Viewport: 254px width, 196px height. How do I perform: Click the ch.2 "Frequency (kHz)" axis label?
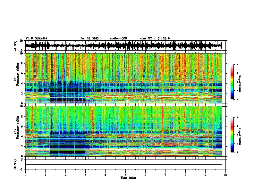pos(18,128)
